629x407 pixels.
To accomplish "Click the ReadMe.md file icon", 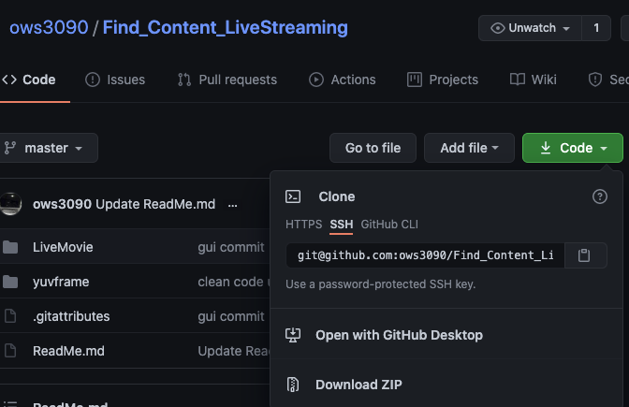I will [10, 351].
